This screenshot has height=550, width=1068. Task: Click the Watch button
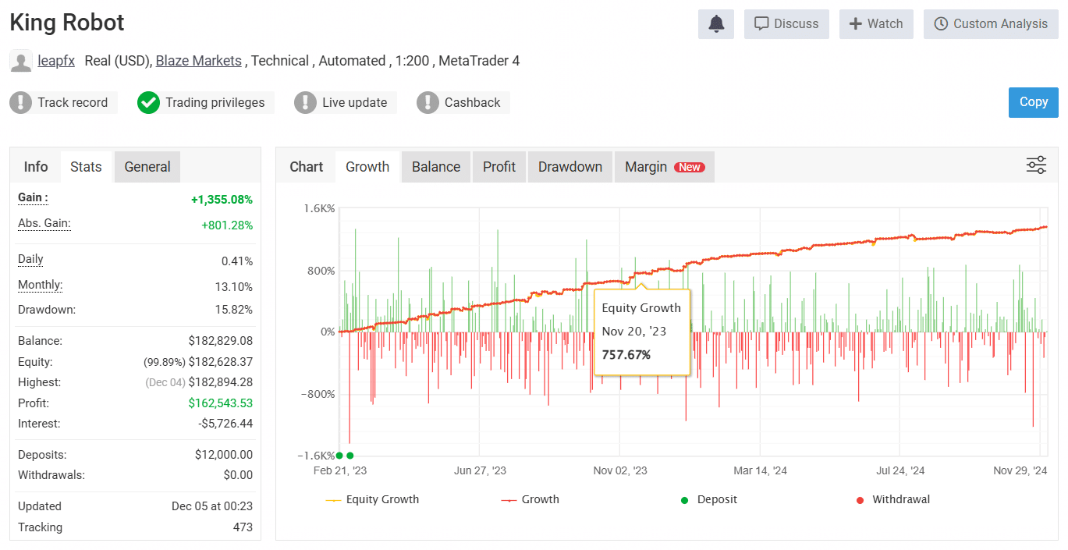[876, 24]
